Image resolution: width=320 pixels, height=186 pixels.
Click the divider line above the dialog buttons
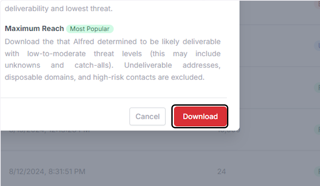(x=114, y=98)
